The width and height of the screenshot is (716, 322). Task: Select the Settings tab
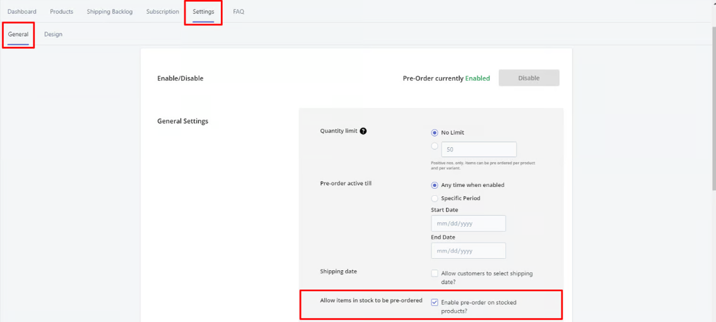click(x=203, y=11)
